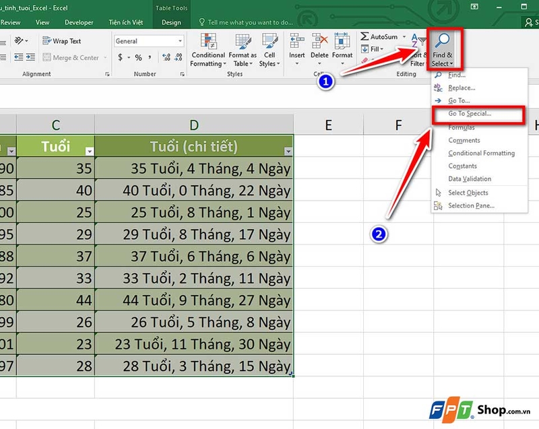Expand the Fill command dropdown arrow
The image size is (539, 429).
tap(381, 48)
